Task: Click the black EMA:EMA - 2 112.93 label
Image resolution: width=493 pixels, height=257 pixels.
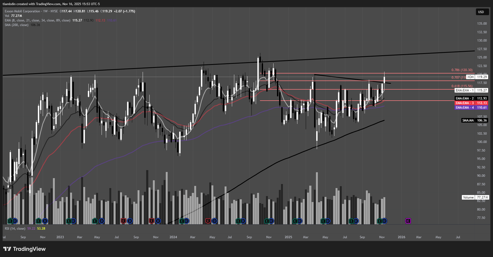Action: pyautogui.click(x=472, y=98)
